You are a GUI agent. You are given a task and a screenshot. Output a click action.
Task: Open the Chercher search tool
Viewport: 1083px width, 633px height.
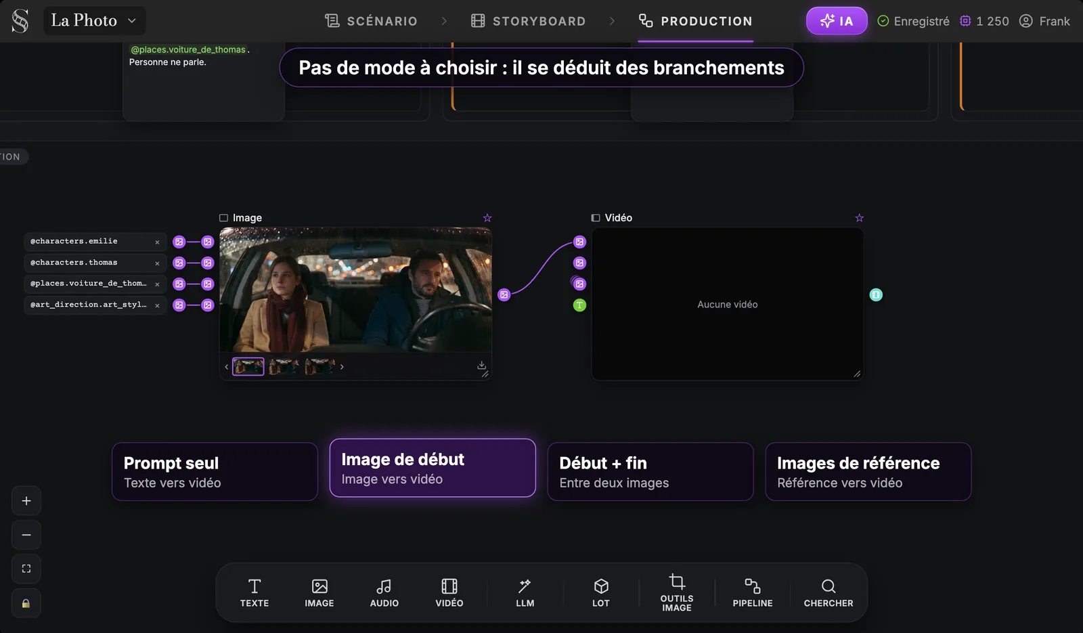[828, 593]
